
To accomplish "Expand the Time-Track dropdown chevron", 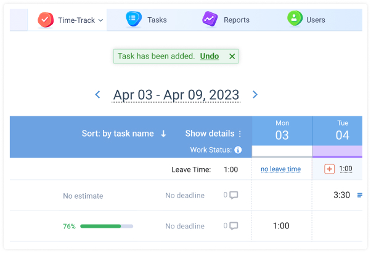I will tap(100, 20).
